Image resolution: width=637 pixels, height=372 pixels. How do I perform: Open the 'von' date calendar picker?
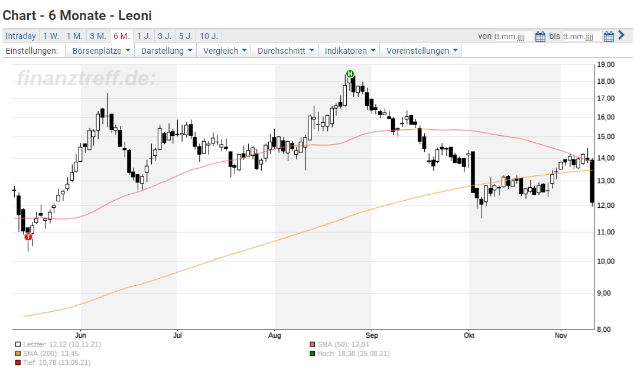click(x=540, y=37)
